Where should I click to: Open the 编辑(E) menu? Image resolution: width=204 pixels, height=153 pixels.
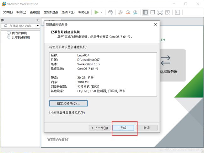tap(21, 12)
